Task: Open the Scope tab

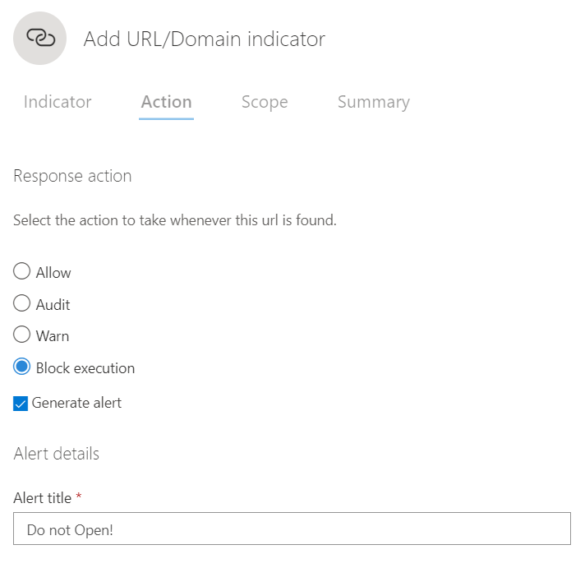Action: click(x=265, y=102)
